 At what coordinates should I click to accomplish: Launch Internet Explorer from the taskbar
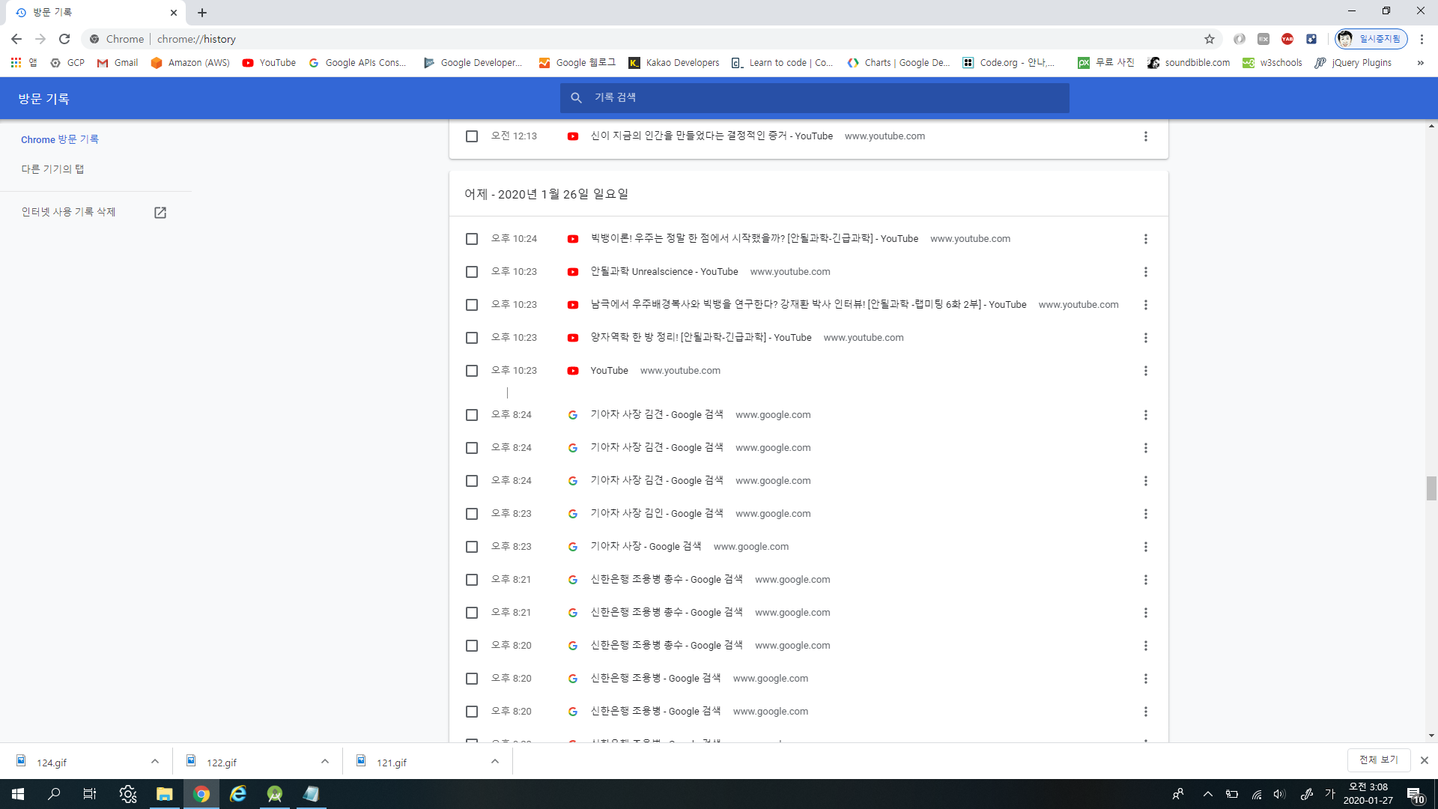(238, 794)
